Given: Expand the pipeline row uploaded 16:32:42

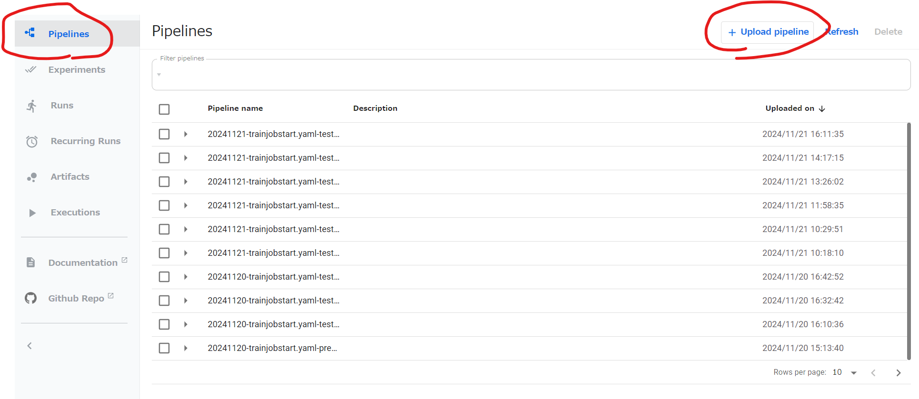Looking at the screenshot, I should click(x=186, y=301).
